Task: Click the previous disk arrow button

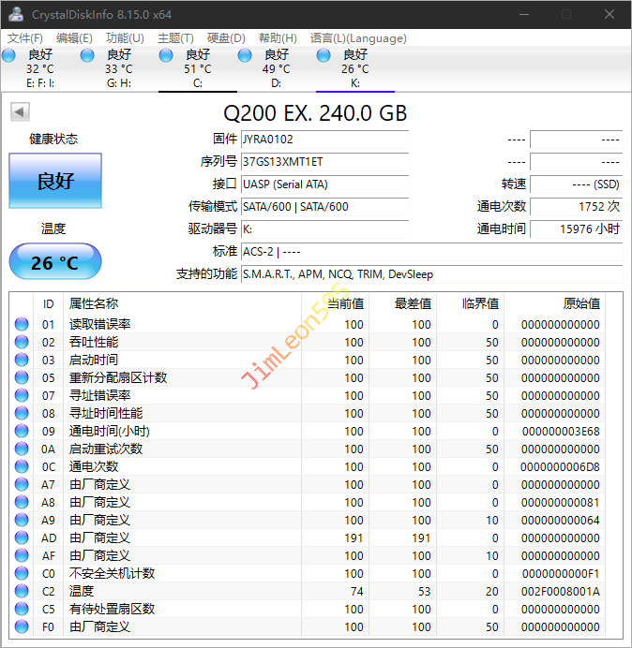Action: coord(19,112)
